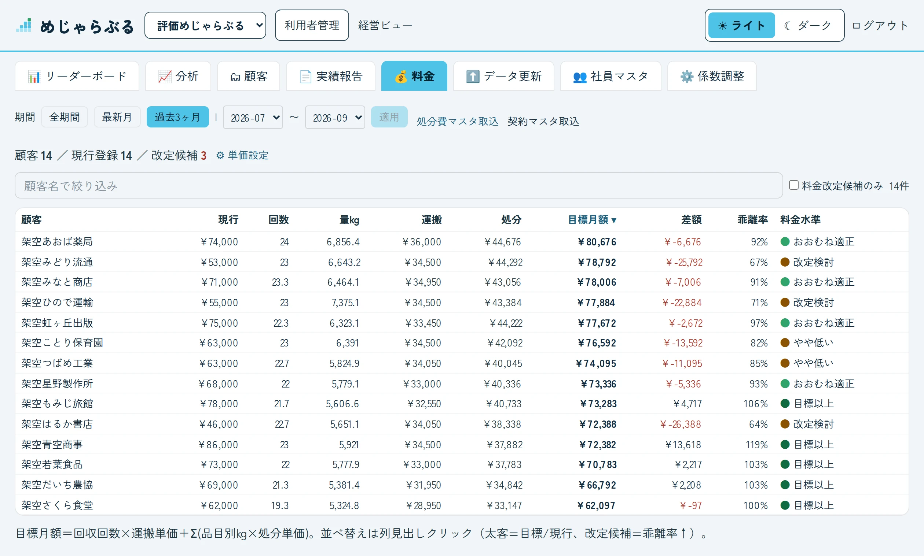The height and width of the screenshot is (556, 924).
Task: Select the 全期間 period option
Action: tap(65, 117)
